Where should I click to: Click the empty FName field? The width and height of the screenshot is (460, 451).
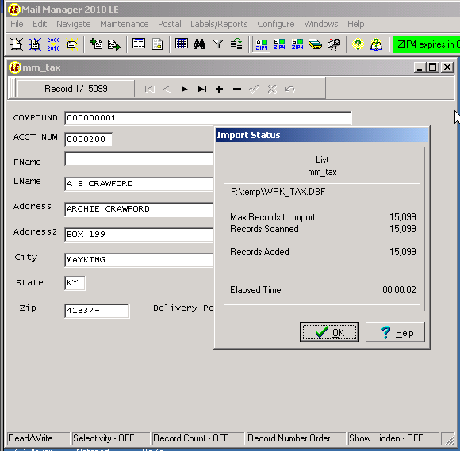(140, 159)
